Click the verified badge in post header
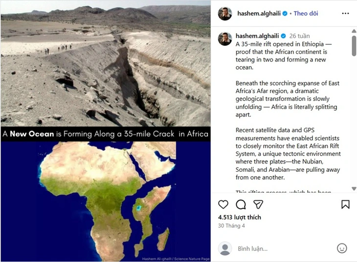Image resolution: width=357 pixels, height=262 pixels. [x=285, y=14]
